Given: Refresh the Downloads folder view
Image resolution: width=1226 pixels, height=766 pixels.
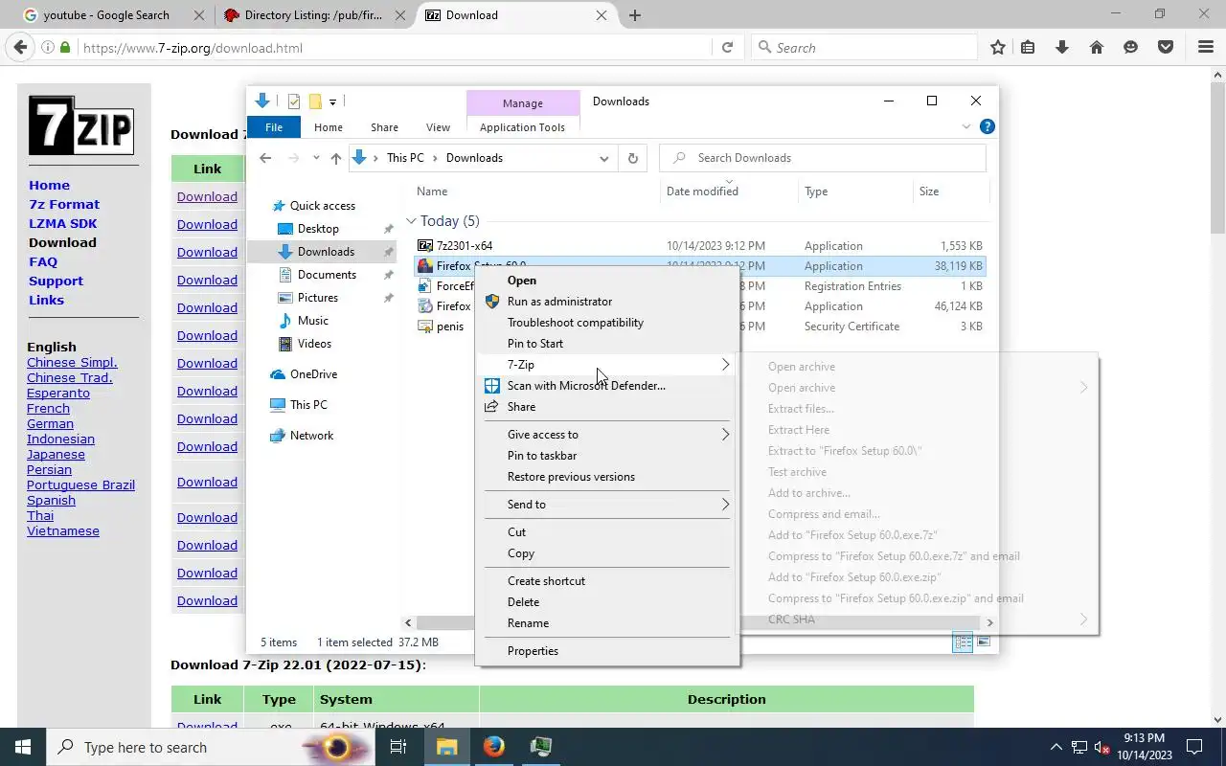Looking at the screenshot, I should tap(633, 158).
